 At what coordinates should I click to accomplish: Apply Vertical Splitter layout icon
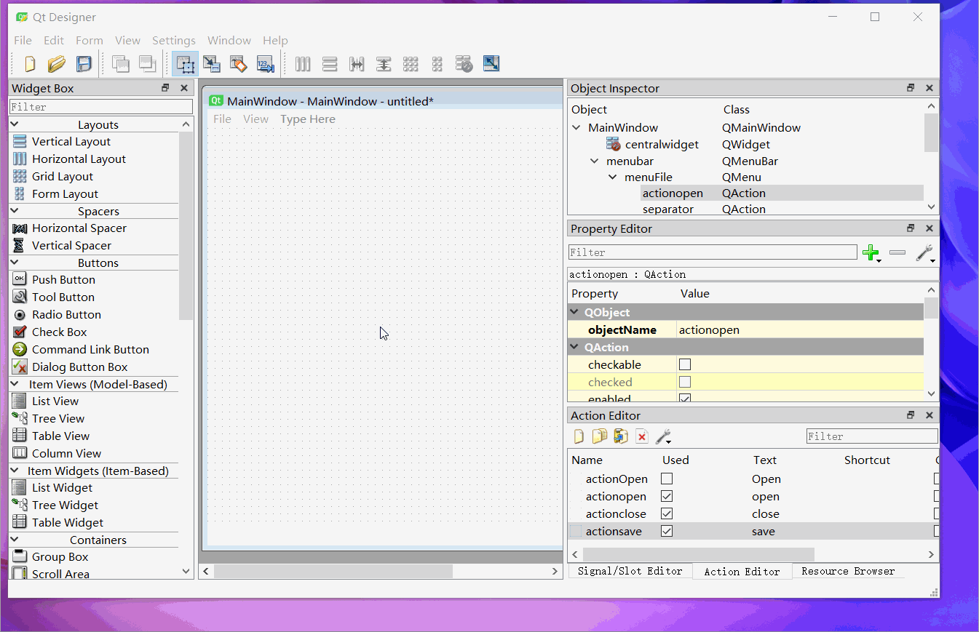384,64
